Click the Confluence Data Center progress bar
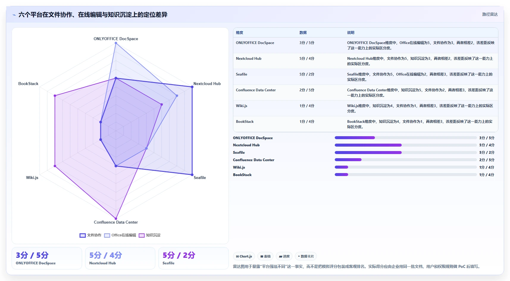510x281 pixels. (x=406, y=160)
